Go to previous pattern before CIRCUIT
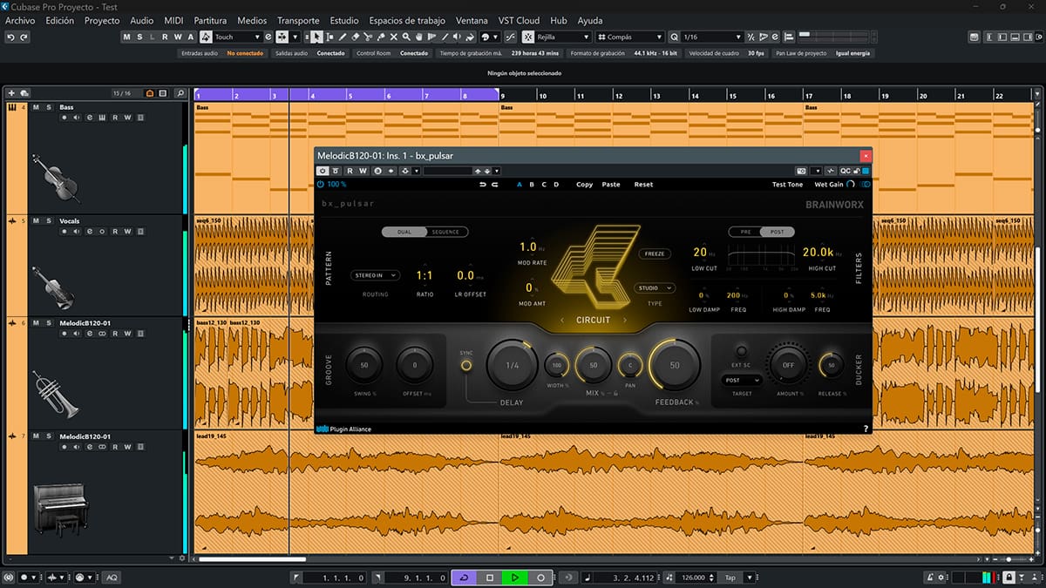This screenshot has height=588, width=1046. [562, 321]
